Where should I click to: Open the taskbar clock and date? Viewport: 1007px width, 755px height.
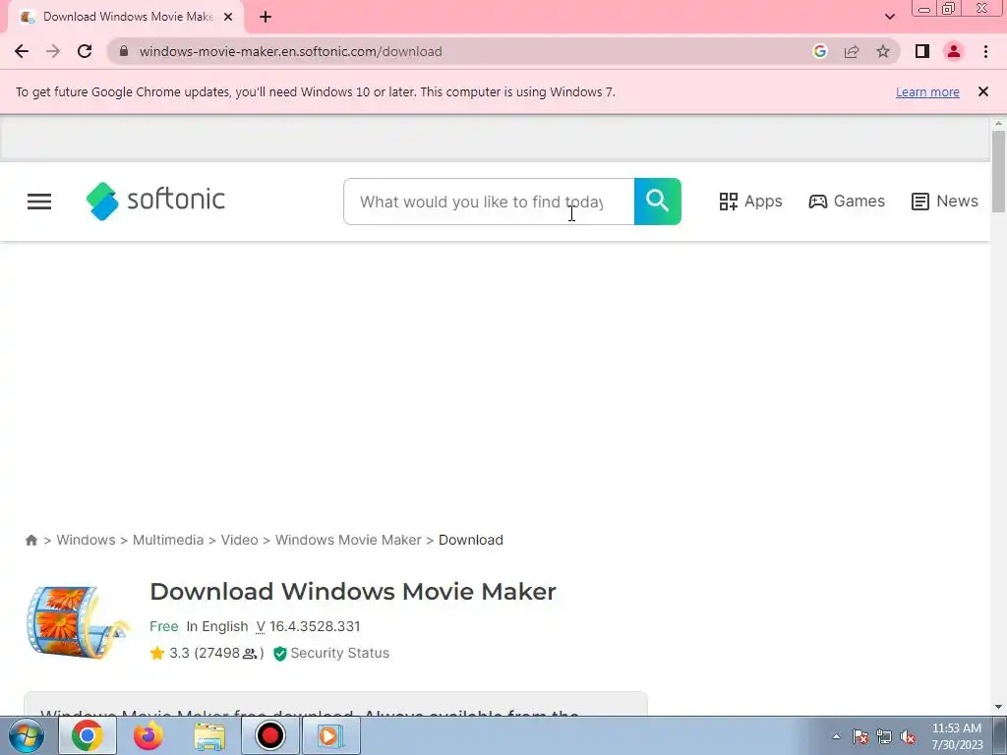coord(957,736)
